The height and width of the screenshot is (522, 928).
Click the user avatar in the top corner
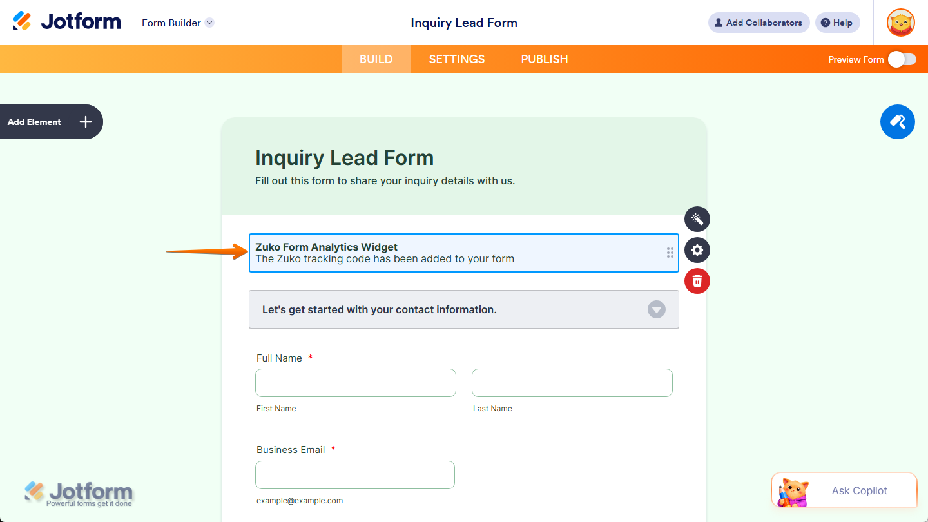pos(900,23)
